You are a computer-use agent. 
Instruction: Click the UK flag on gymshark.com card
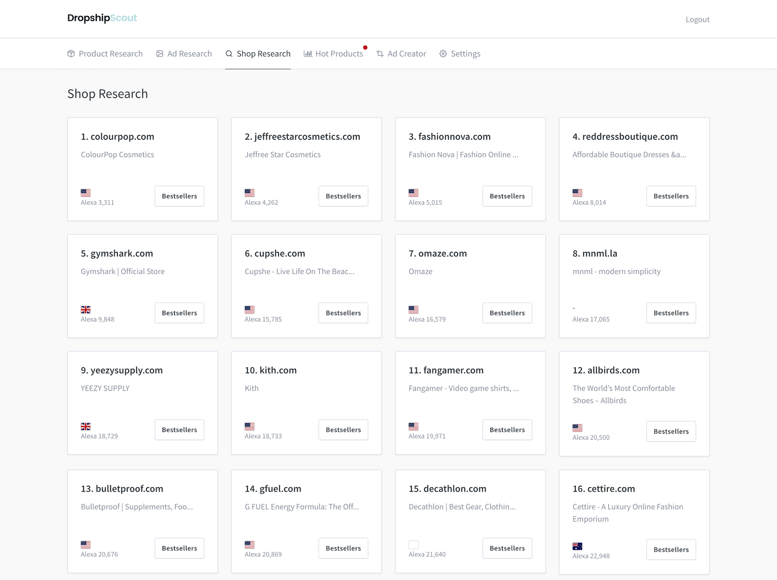(x=86, y=309)
